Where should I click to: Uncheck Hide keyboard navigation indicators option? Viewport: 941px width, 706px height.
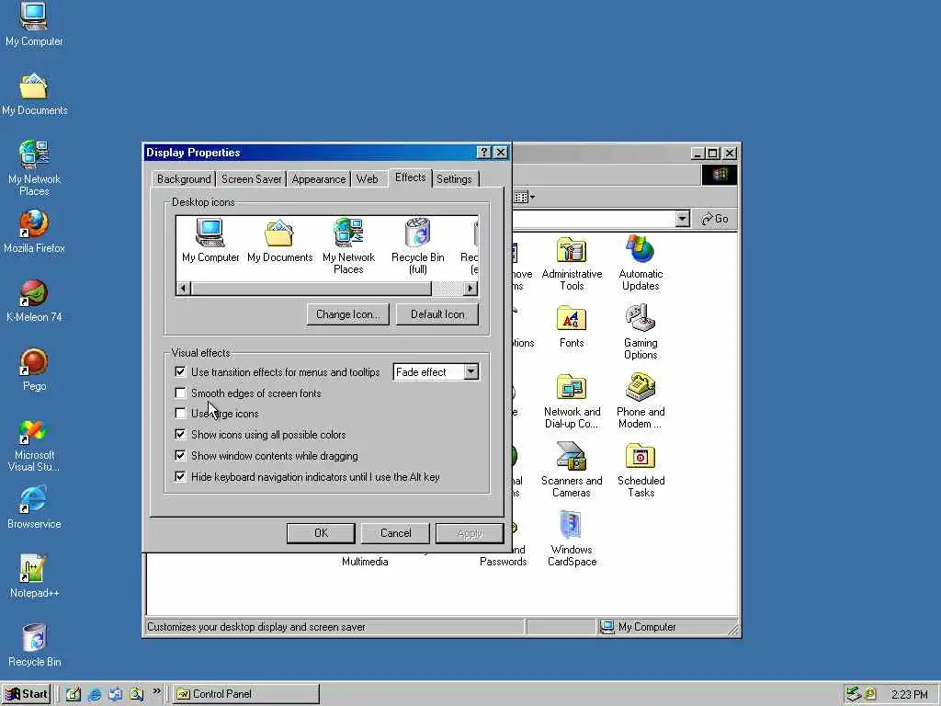point(180,476)
